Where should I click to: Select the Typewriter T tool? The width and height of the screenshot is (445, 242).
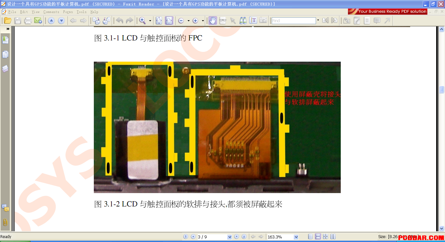367,21
